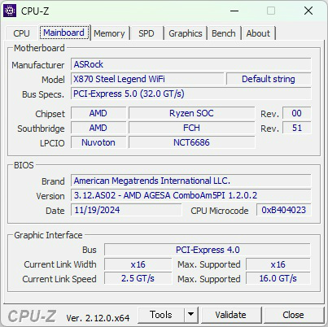
Task: Click the CPU-Z logo at bottom left
Action: pyautogui.click(x=32, y=316)
